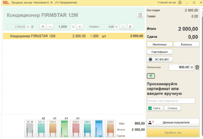This screenshot has width=203, height=139.
Task: Open the calculator beside the 1,000 quantity field
Action: tap(73, 27)
